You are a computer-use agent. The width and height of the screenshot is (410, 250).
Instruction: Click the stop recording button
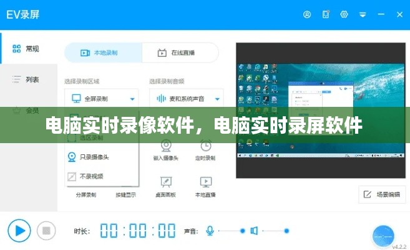click(46, 231)
